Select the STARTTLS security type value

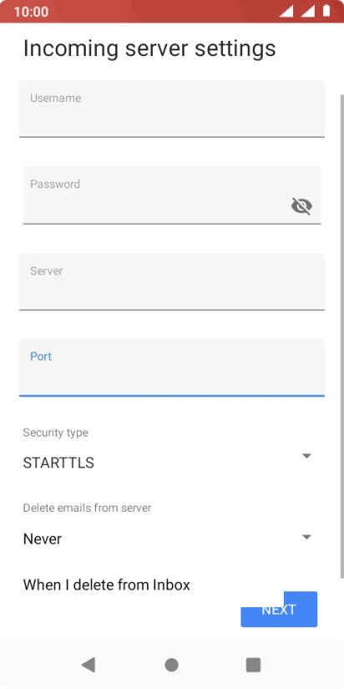[x=58, y=462]
